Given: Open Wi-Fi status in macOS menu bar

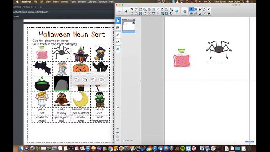Looking at the screenshot, I should point(196,2).
